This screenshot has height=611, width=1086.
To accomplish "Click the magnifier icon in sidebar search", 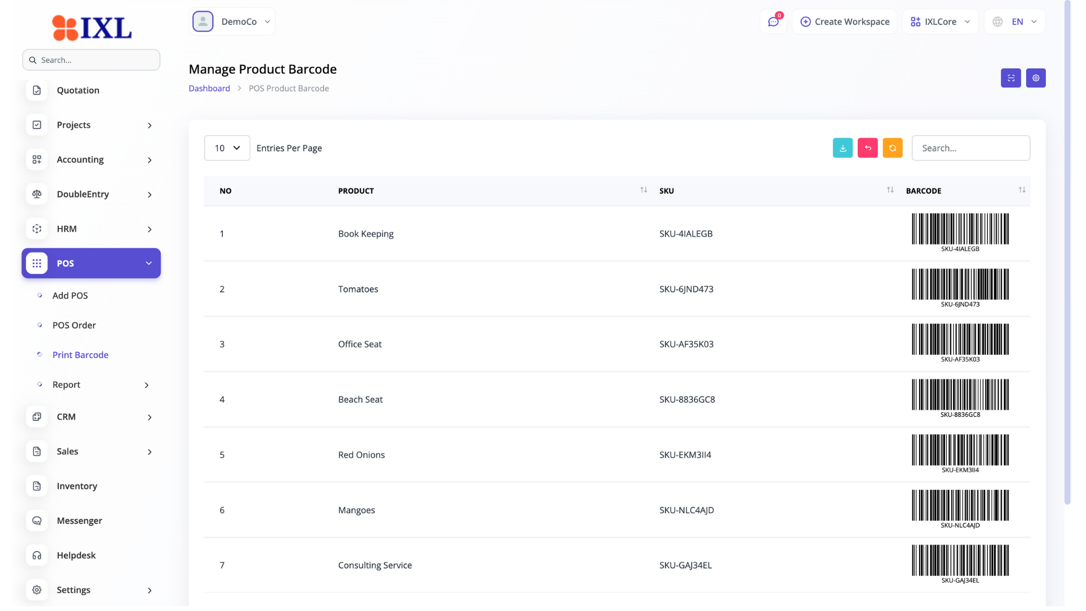I will [x=33, y=60].
